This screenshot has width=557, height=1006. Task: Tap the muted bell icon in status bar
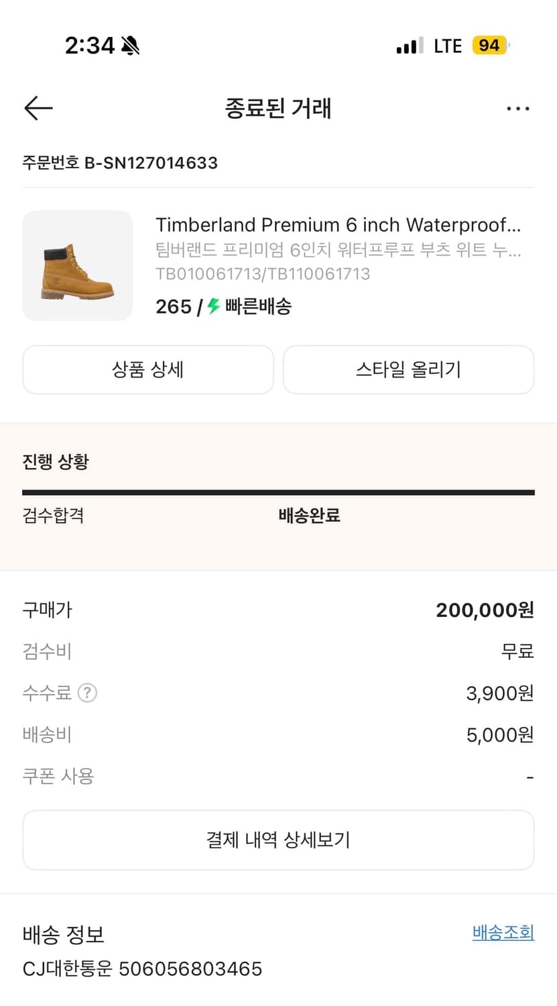[x=130, y=46]
